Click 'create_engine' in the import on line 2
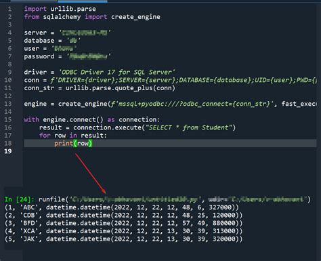 tap(135, 17)
